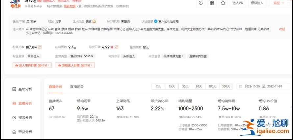Open 视频分析 in the sidebar
Viewport: 293px width, 140px height.
(x=22, y=118)
